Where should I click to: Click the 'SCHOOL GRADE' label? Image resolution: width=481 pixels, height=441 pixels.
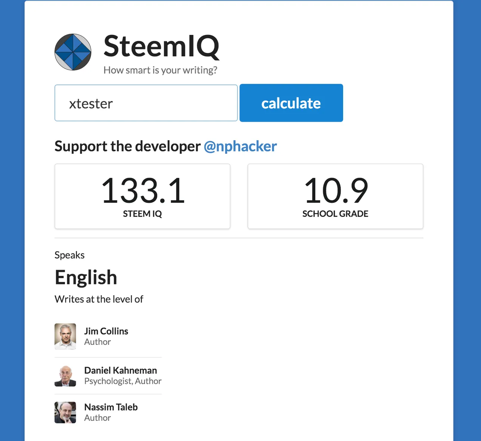click(335, 214)
